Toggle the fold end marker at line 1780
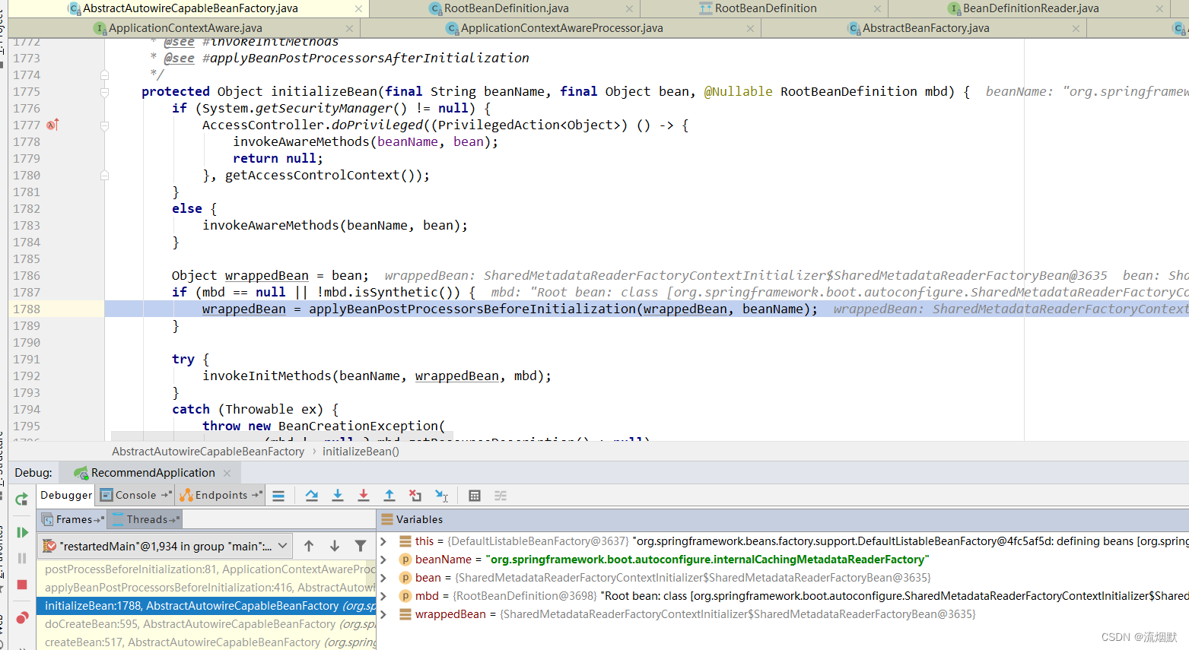The height and width of the screenshot is (650, 1189). click(105, 176)
